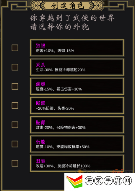The width and height of the screenshot is (135, 191).
Task: Click the 海棠手游网 colorful checkmark logo
Action: point(74,182)
